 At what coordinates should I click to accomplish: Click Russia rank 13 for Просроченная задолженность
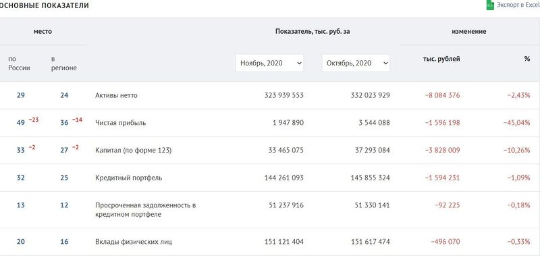coord(21,205)
